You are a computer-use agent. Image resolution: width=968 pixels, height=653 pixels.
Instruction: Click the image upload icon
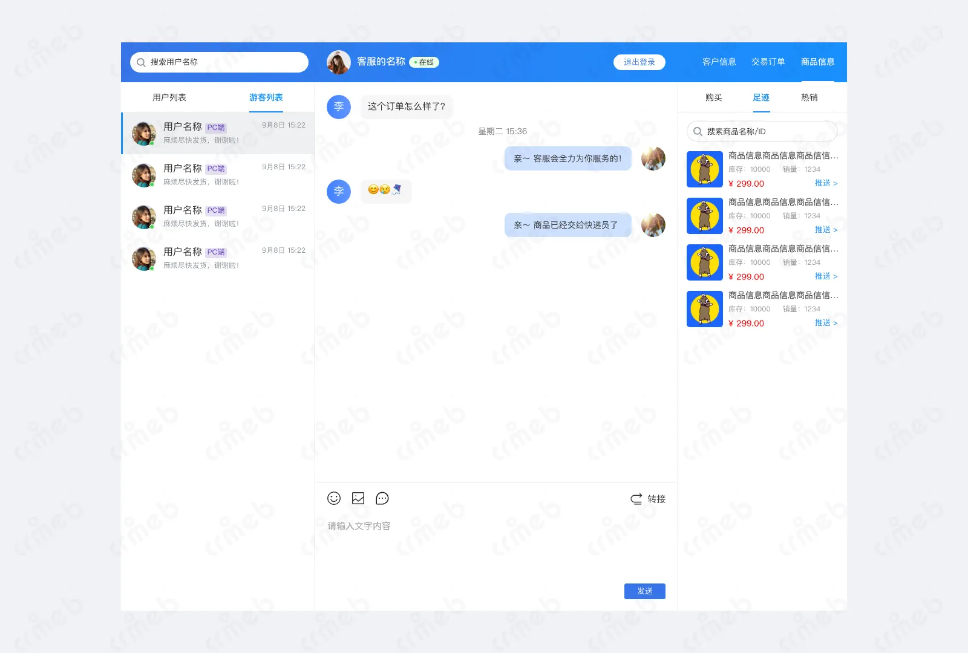[x=358, y=498]
